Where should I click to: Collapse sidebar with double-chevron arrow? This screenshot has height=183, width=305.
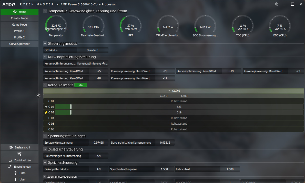[38, 95]
